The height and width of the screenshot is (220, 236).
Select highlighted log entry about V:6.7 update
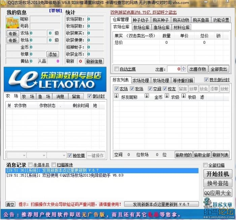102,170
